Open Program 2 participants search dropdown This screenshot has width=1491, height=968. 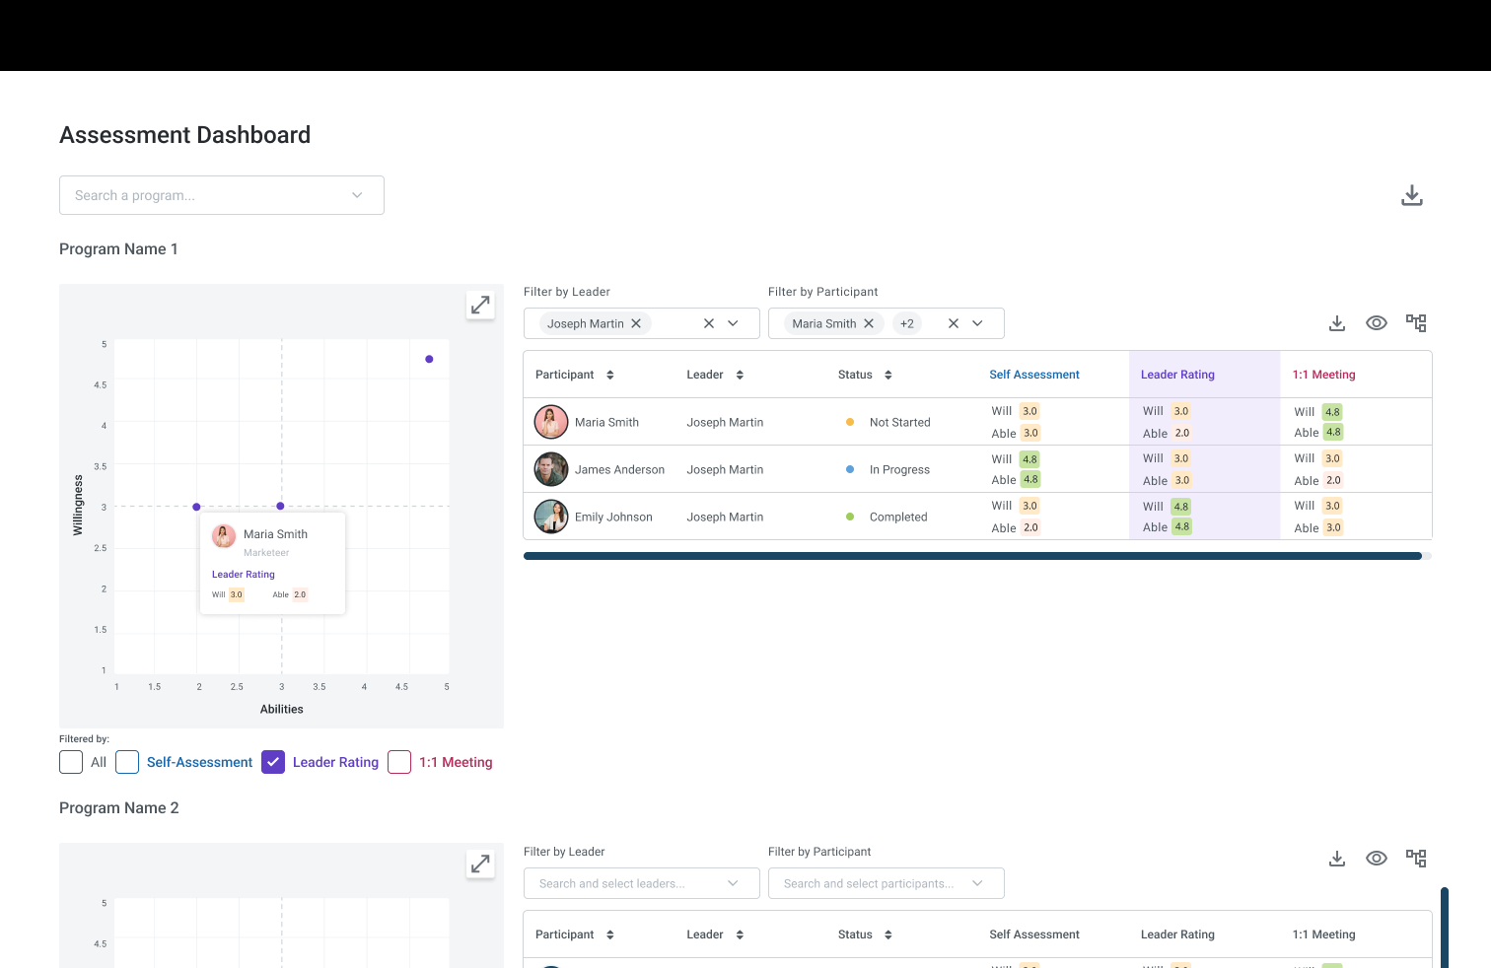(887, 883)
